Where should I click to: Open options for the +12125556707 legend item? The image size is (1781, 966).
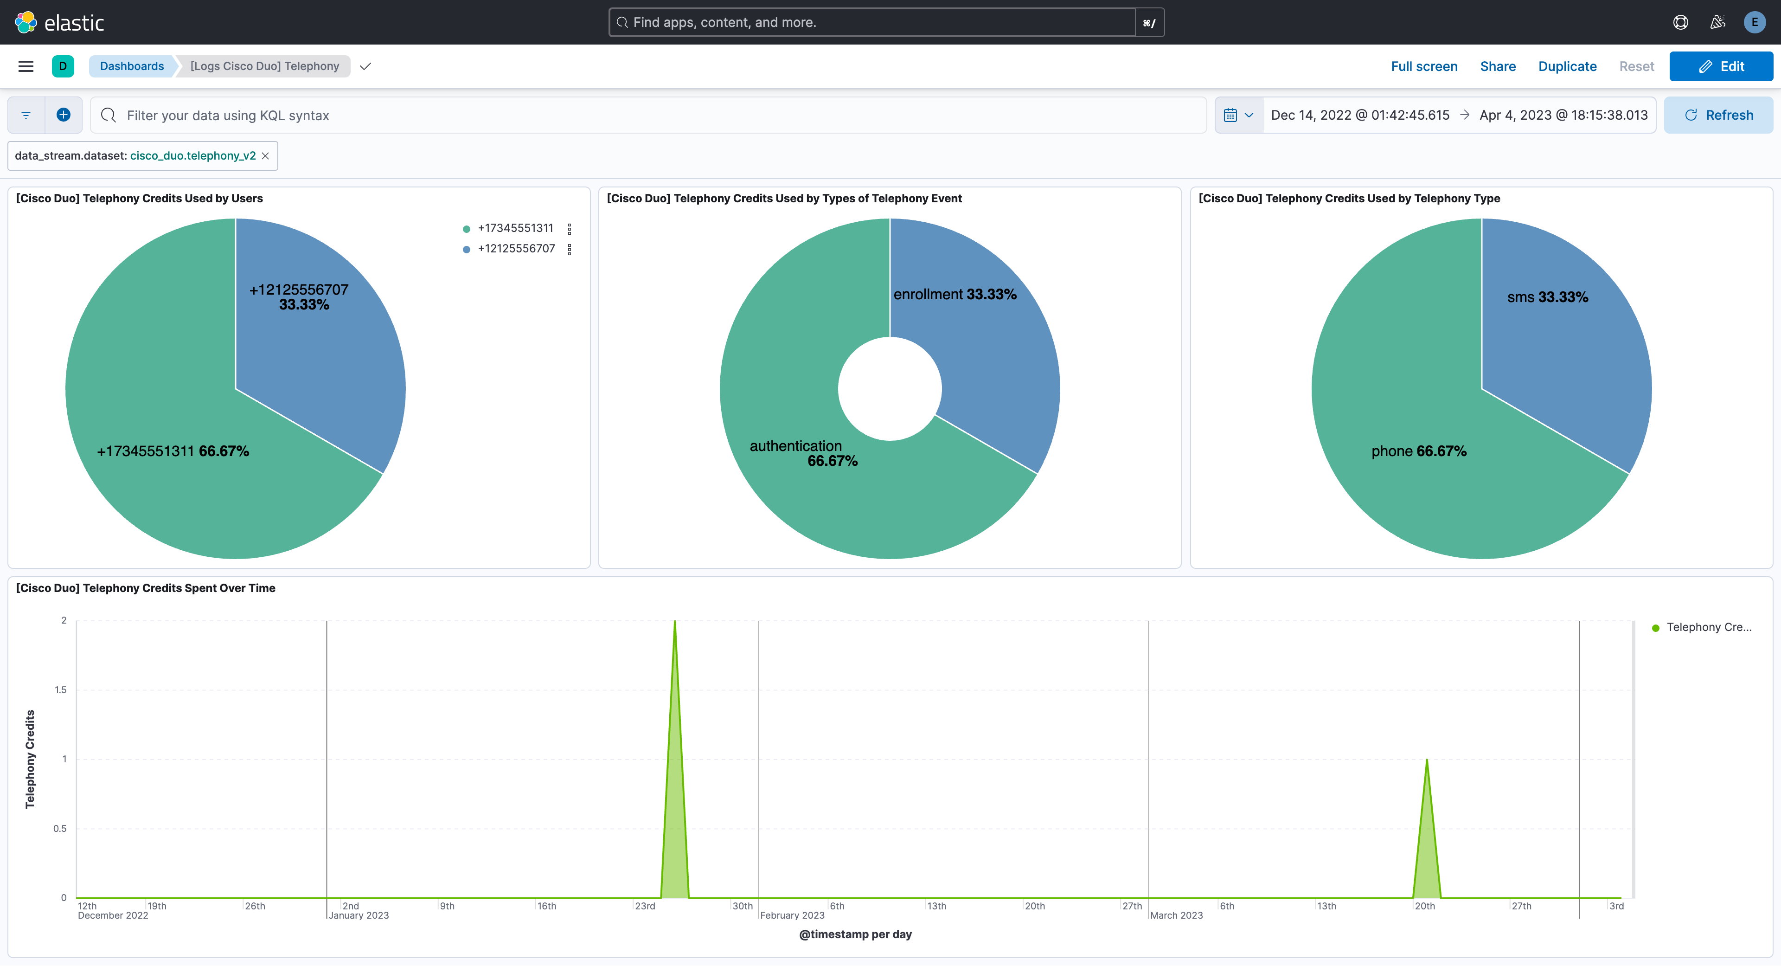coord(570,249)
